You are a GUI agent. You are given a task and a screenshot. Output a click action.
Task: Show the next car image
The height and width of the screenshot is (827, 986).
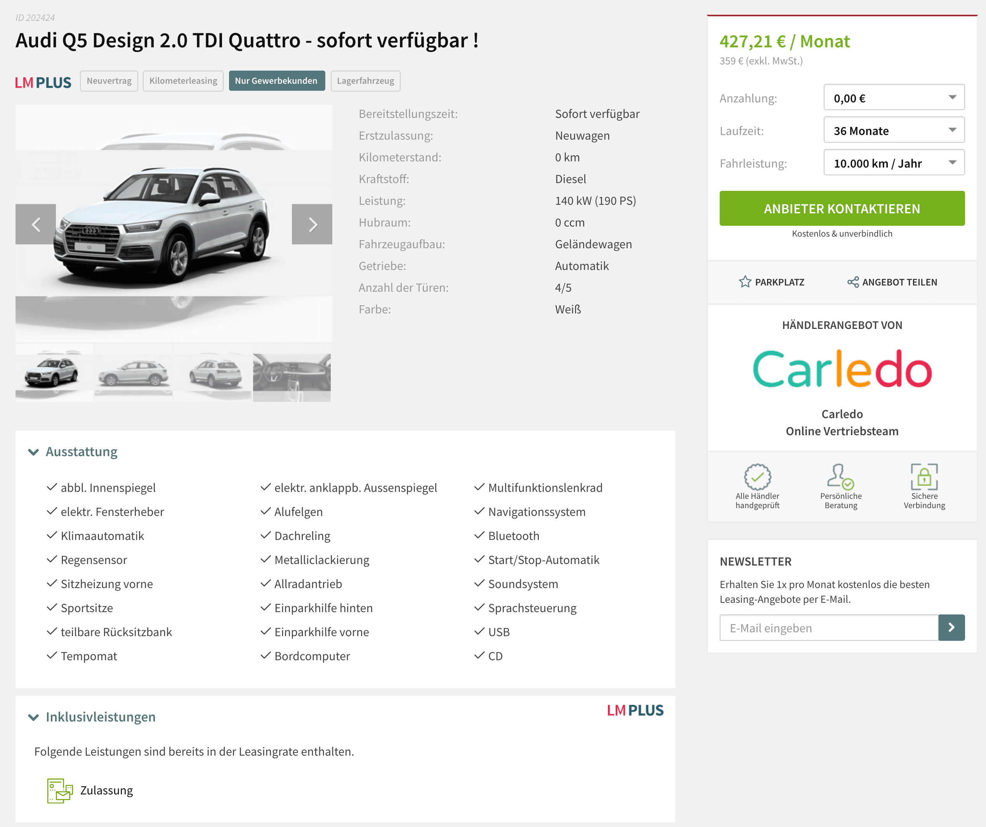[312, 224]
